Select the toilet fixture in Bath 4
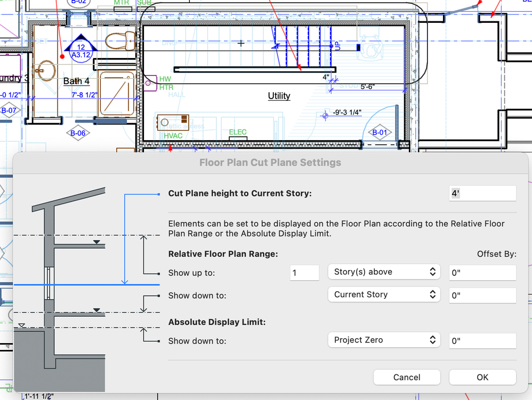 [120, 40]
